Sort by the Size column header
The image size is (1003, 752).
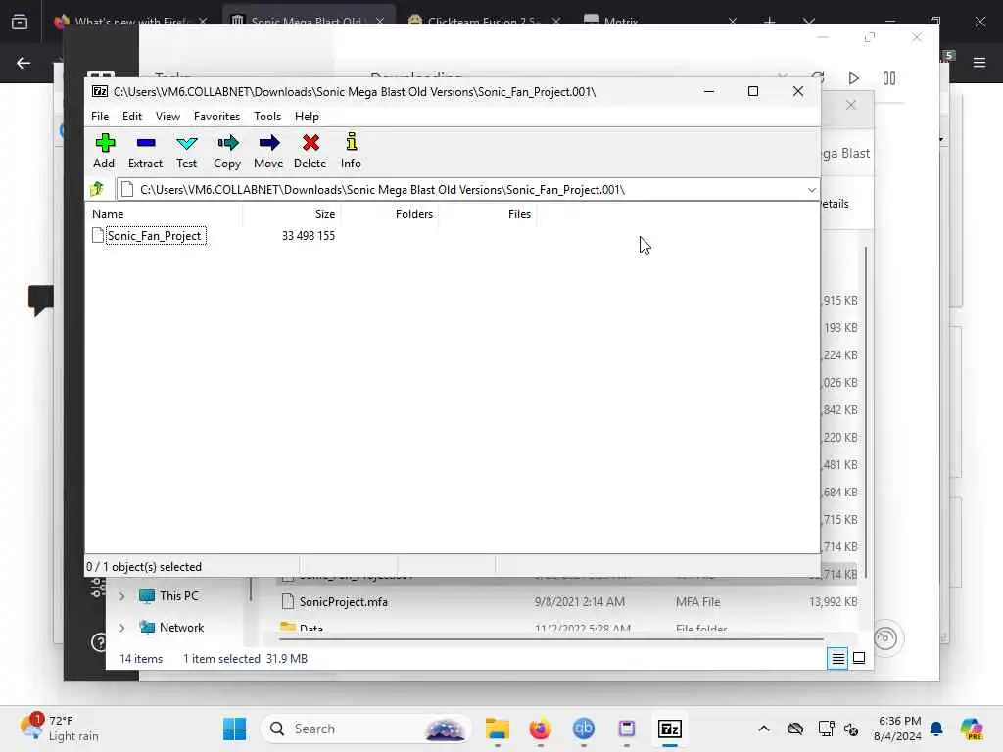[325, 214]
